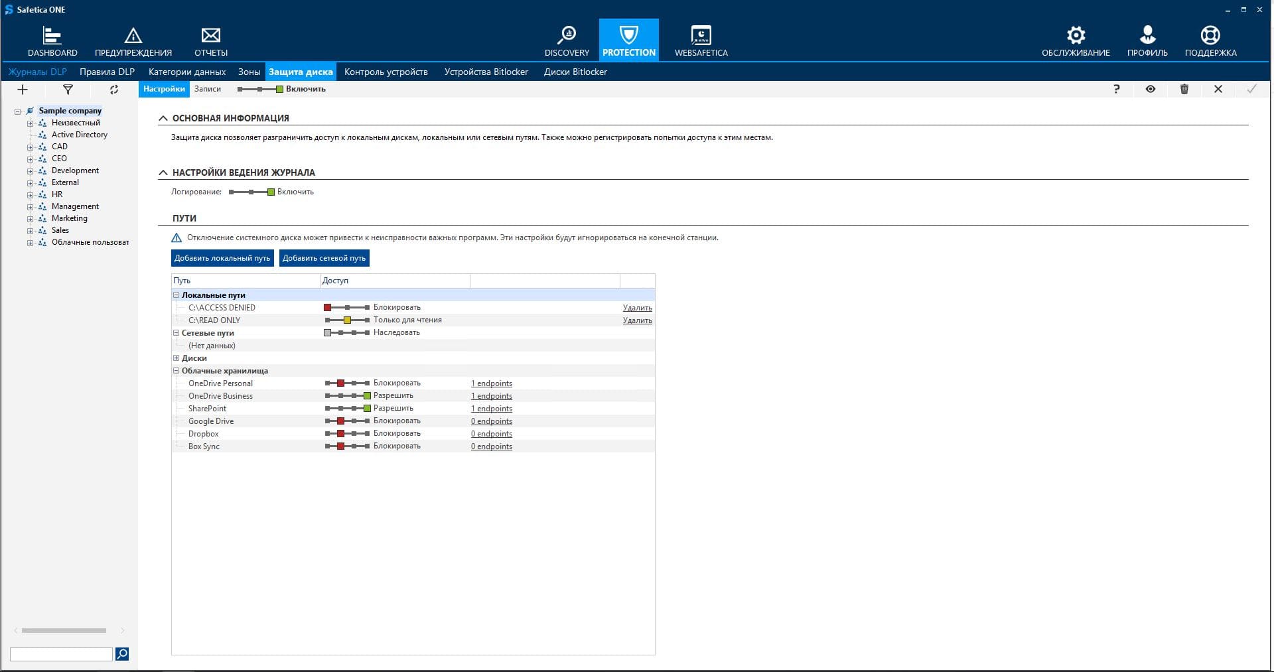
Task: Open the Discovery module icon
Action: 567,35
